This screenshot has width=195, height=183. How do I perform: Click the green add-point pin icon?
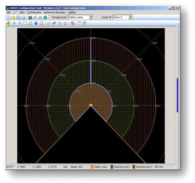tap(14, 23)
